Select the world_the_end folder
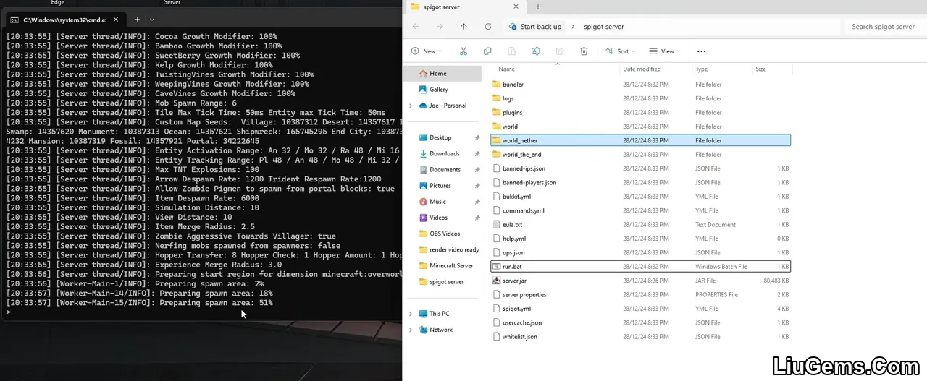This screenshot has height=381, width=927. click(521, 155)
